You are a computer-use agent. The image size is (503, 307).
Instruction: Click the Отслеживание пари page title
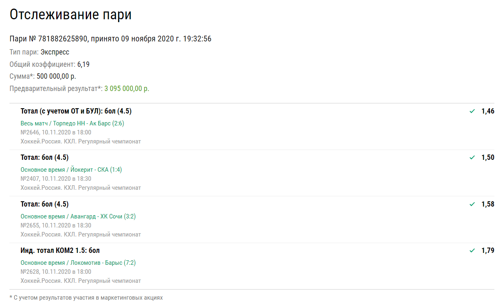tap(71, 15)
